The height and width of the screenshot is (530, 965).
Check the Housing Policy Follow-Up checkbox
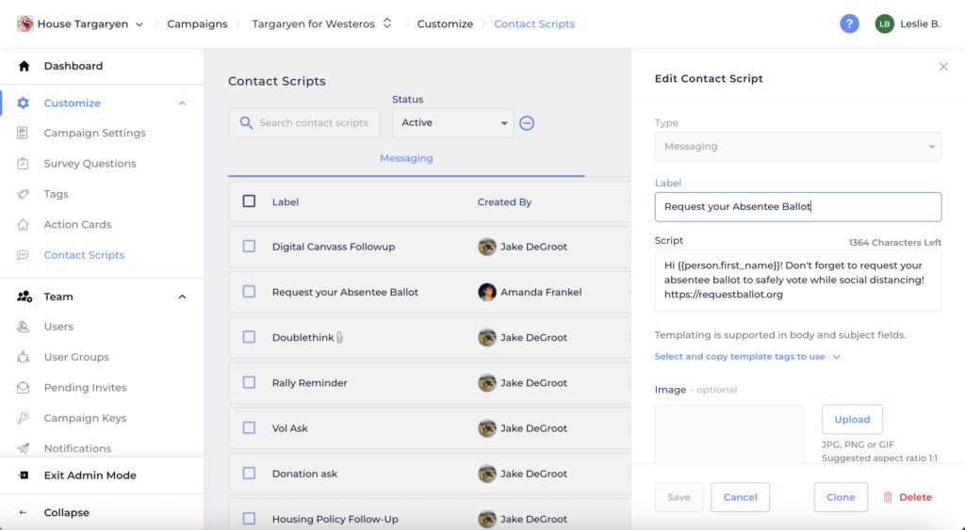coord(249,519)
